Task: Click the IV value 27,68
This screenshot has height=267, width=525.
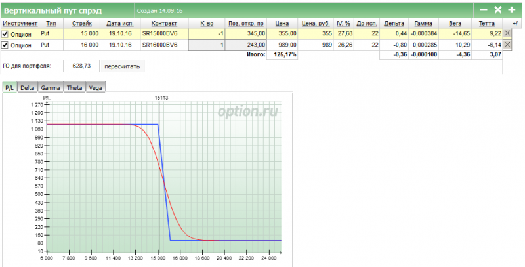Action: coord(345,34)
